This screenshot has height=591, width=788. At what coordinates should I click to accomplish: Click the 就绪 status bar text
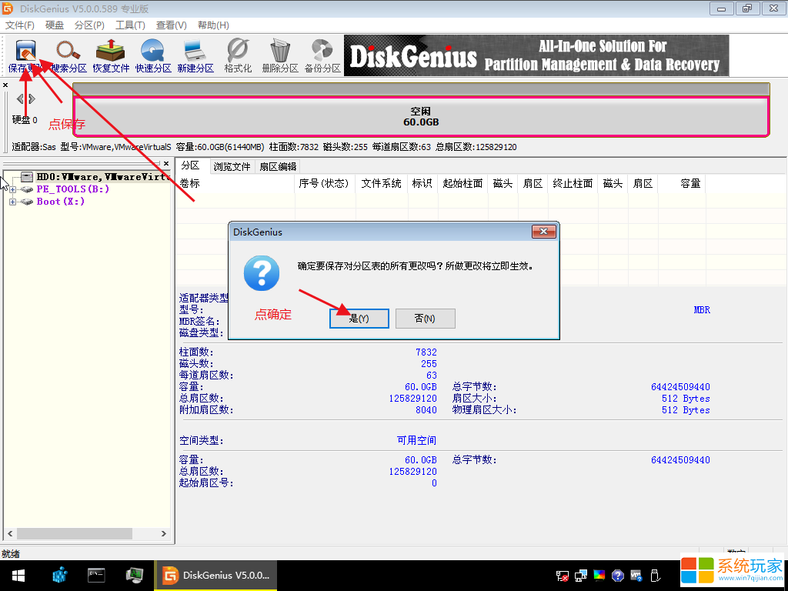[x=11, y=554]
